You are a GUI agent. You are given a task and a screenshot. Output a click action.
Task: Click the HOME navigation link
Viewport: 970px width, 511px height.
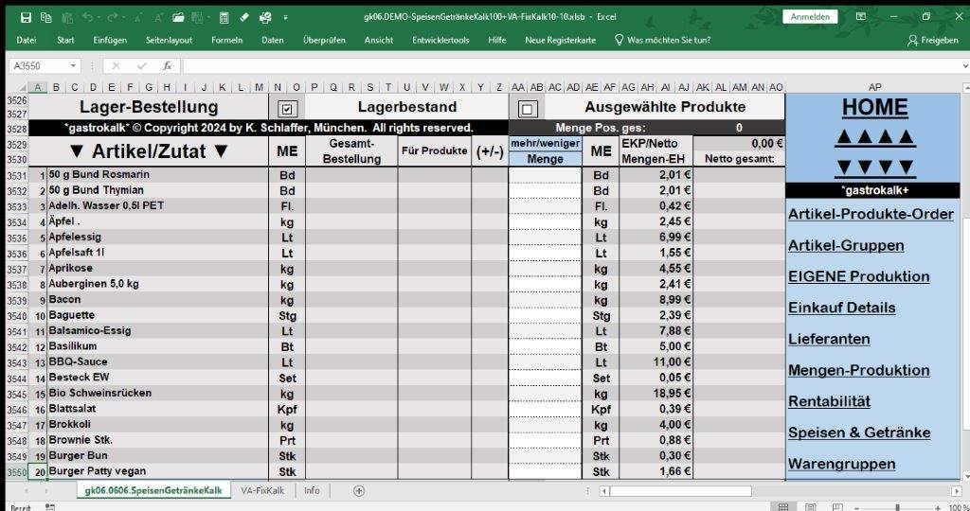874,108
